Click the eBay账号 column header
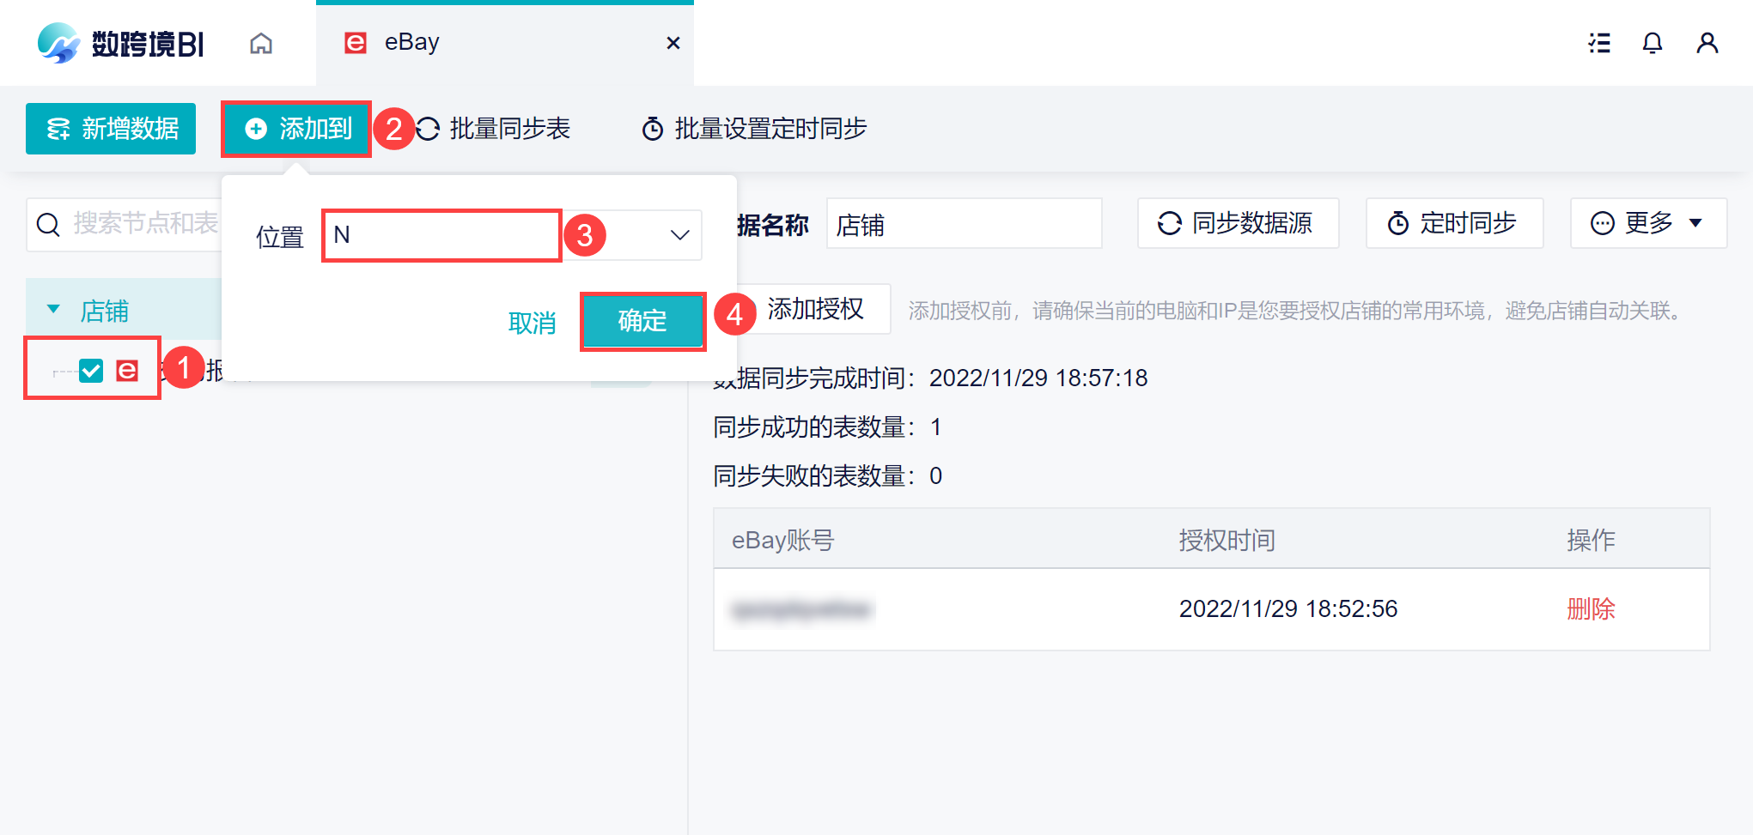The image size is (1753, 835). pos(782,541)
